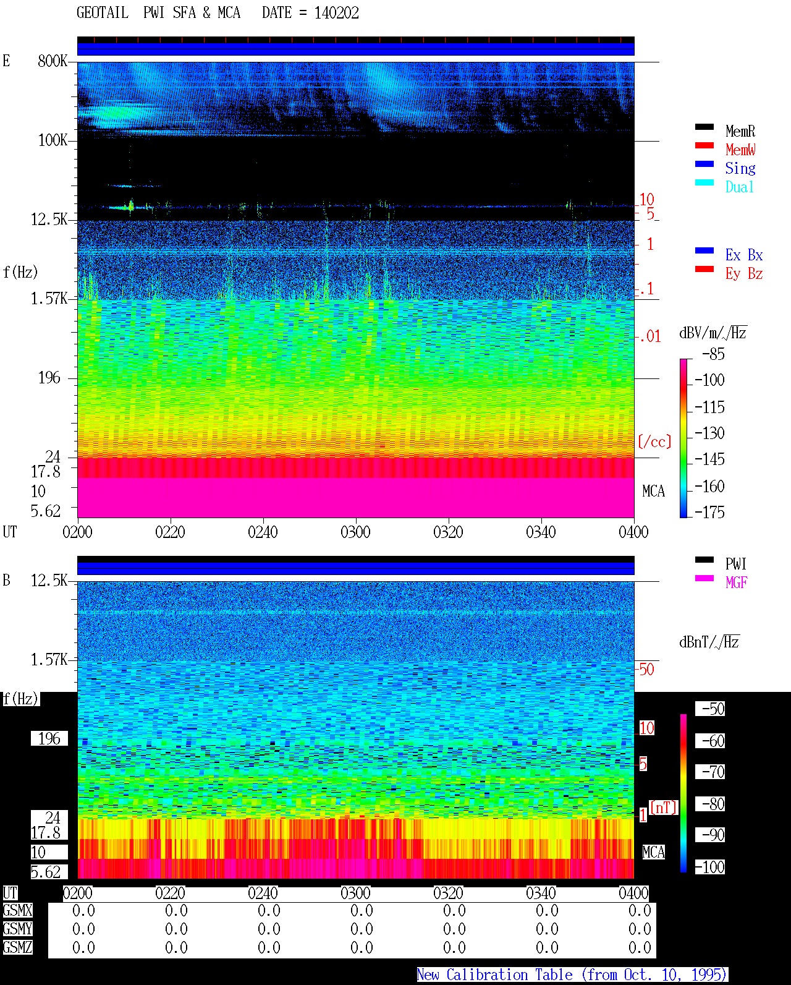Viewport: 791px width, 985px height.
Task: Click the E panel letter label
Action: click(6, 61)
